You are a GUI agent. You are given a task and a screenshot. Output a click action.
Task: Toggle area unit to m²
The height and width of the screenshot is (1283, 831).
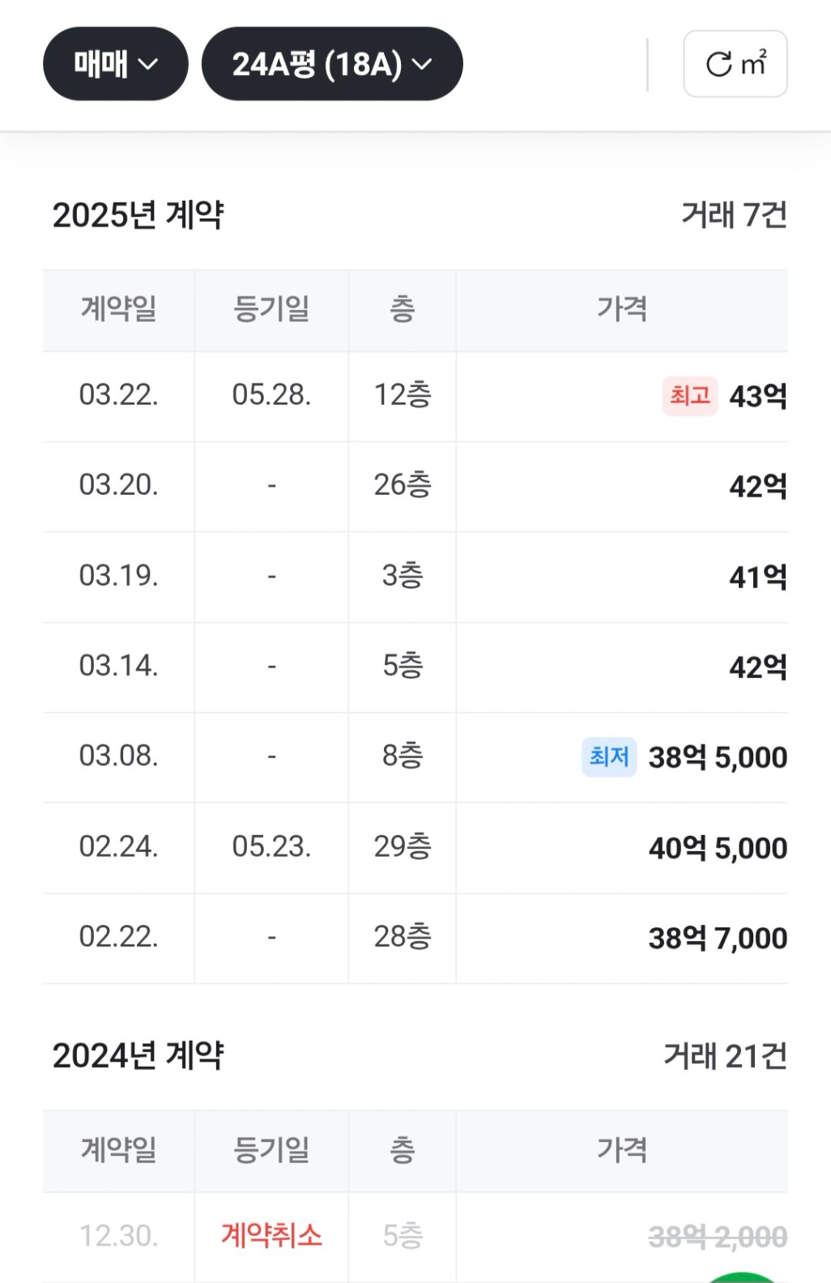point(735,64)
